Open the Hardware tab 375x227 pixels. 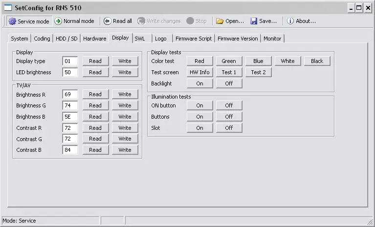95,39
